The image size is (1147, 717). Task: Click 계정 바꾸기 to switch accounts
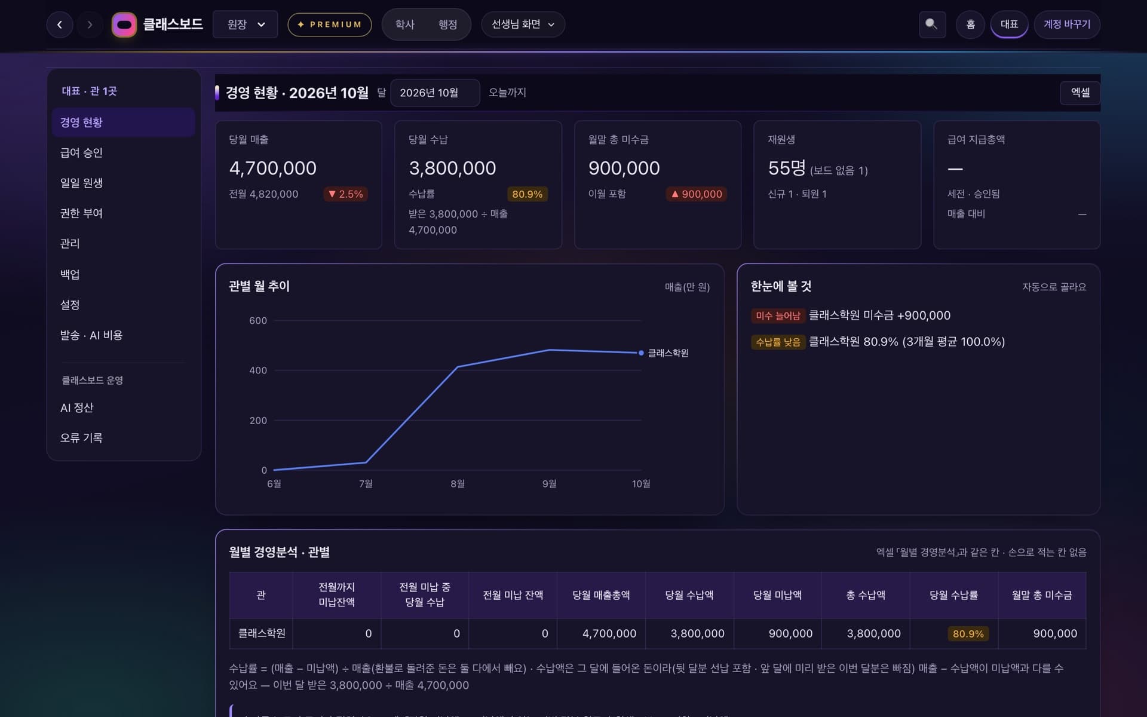pos(1067,24)
